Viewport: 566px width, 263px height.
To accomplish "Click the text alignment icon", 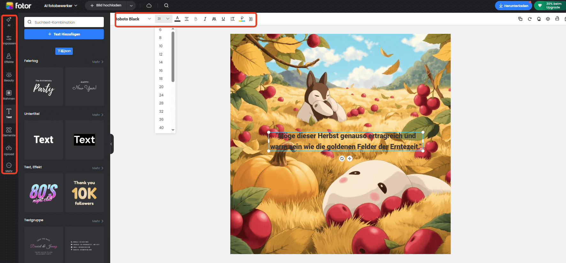I will (x=187, y=19).
